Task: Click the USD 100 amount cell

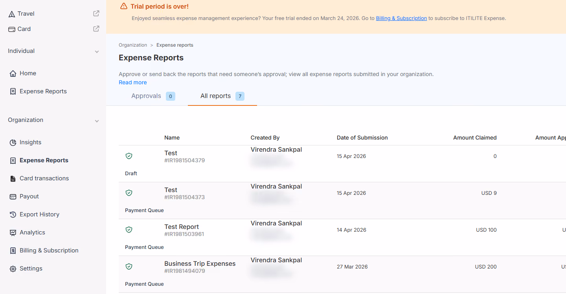Action: pyautogui.click(x=486, y=230)
